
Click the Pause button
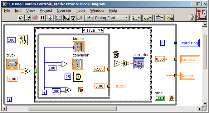tap(42, 18)
